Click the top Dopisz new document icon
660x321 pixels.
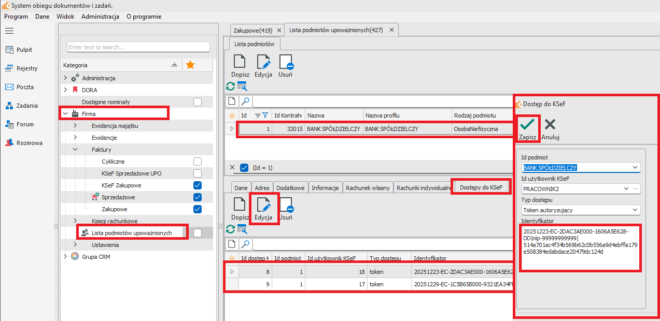tap(240, 63)
